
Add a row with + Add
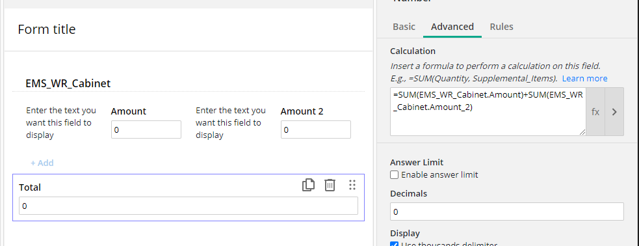pos(42,163)
